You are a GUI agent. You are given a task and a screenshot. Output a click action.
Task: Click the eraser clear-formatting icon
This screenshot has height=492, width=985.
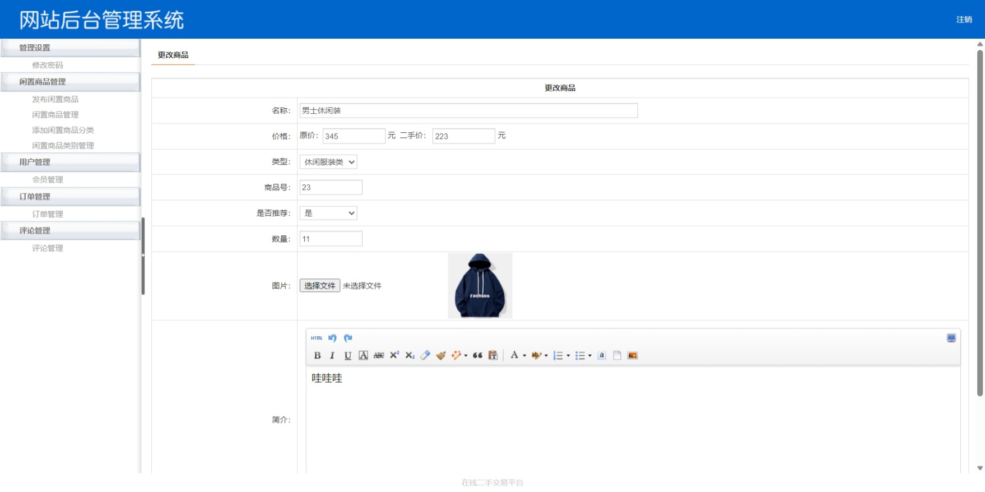click(425, 355)
